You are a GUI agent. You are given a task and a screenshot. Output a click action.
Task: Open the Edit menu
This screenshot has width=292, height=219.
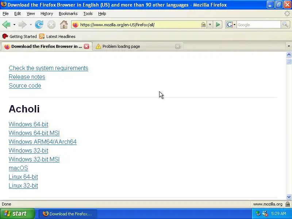point(18,14)
